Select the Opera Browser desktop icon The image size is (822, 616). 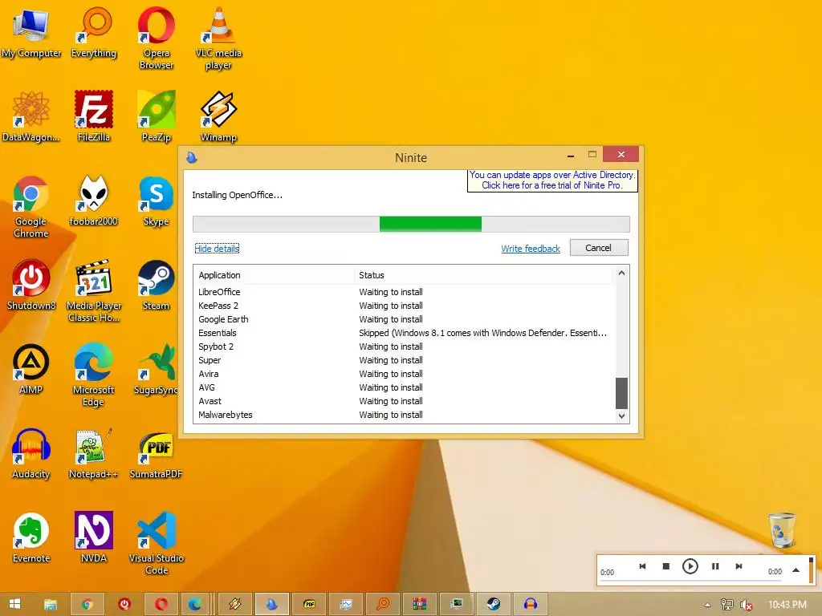coord(157,38)
